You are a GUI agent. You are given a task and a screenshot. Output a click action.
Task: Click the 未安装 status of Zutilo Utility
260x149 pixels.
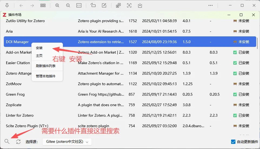(244, 21)
